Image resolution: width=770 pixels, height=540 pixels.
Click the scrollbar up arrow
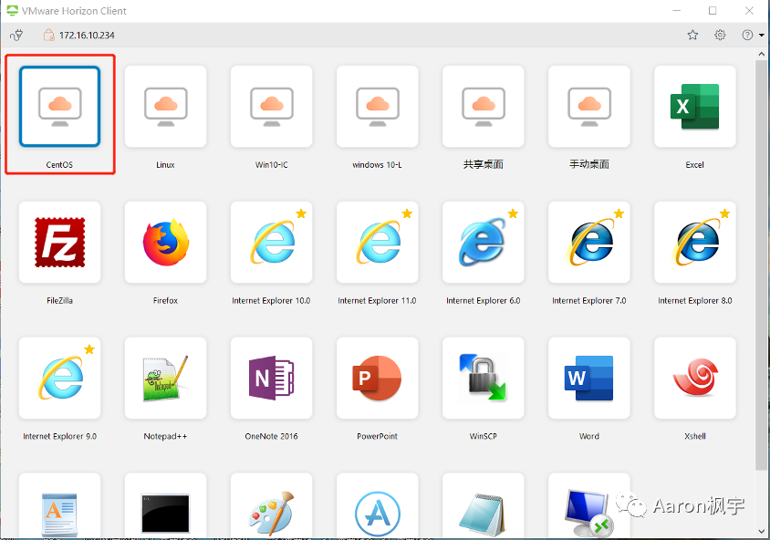click(761, 54)
